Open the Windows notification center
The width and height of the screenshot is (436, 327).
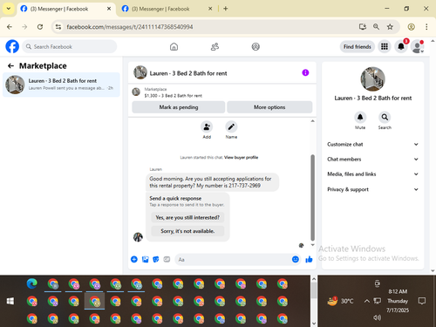point(422,301)
